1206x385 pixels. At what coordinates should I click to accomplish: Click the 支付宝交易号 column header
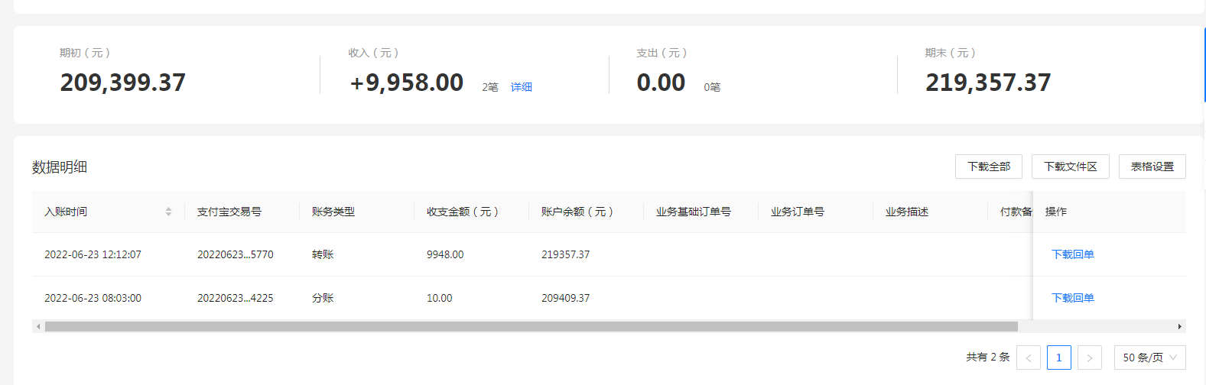tap(229, 212)
